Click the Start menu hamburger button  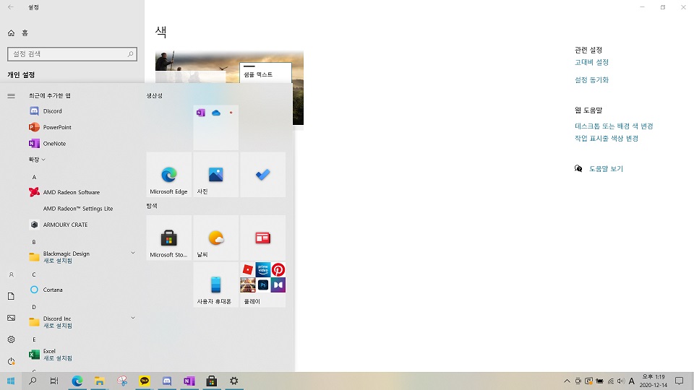coord(11,96)
